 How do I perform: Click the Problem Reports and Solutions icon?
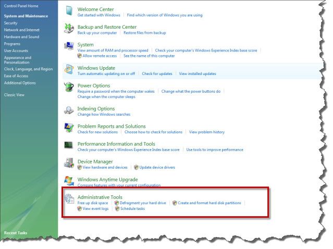(69, 128)
